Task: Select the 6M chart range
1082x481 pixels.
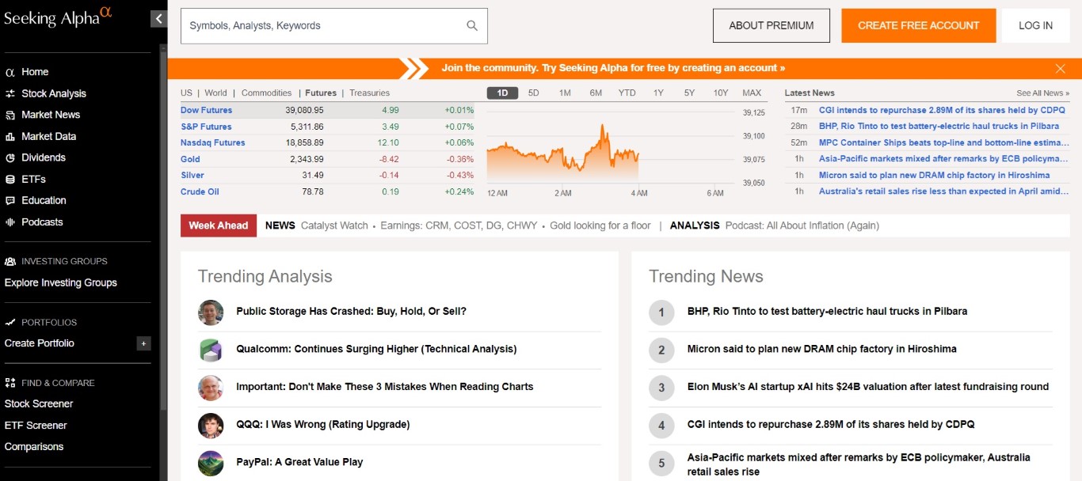Action: 596,93
